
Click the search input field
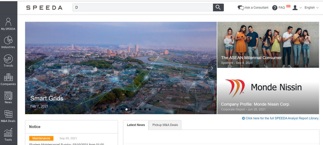143,8
